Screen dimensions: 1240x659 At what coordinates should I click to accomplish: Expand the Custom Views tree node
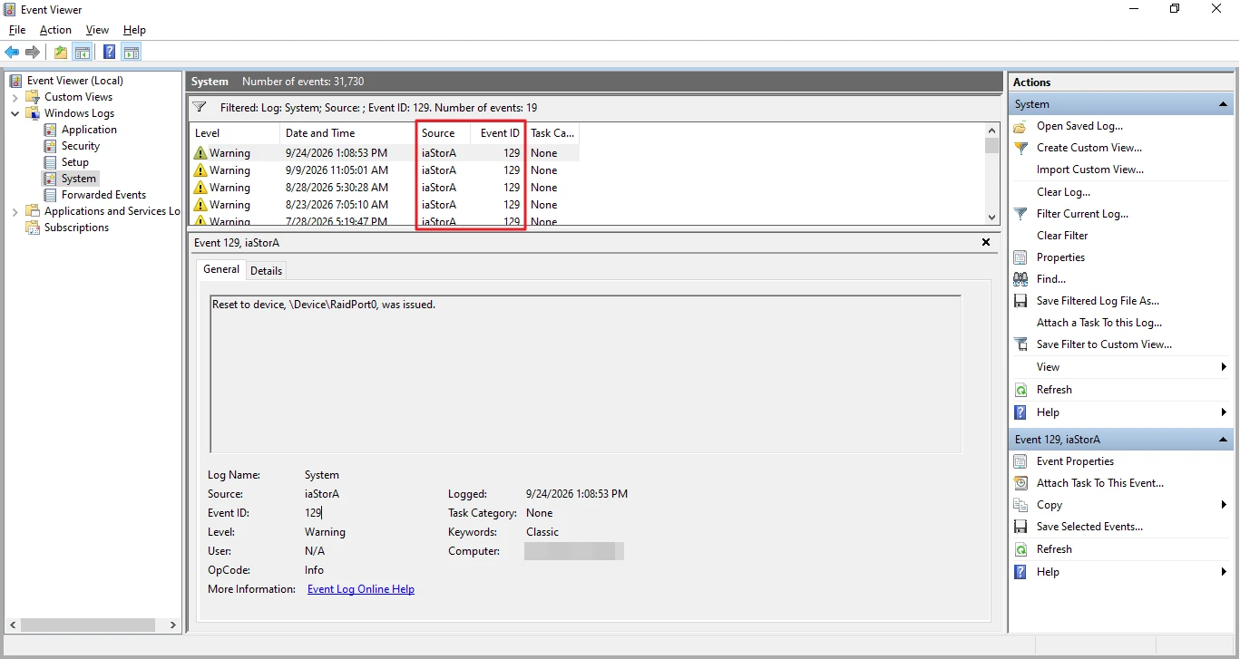point(15,97)
